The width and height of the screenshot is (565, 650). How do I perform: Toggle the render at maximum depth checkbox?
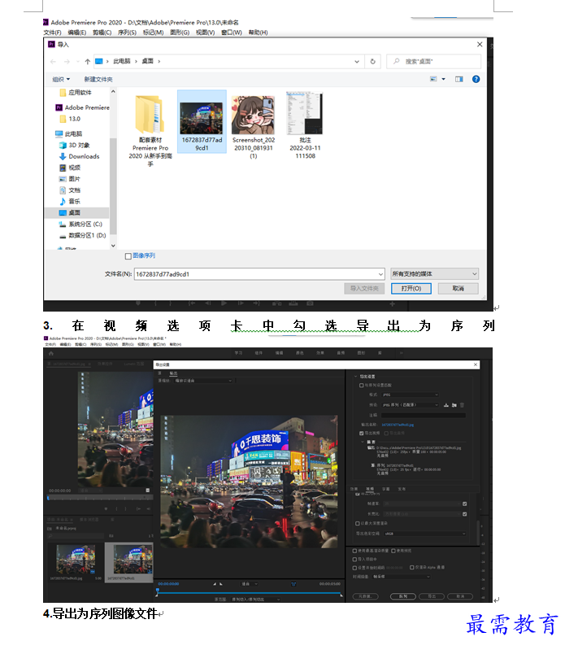point(357,524)
